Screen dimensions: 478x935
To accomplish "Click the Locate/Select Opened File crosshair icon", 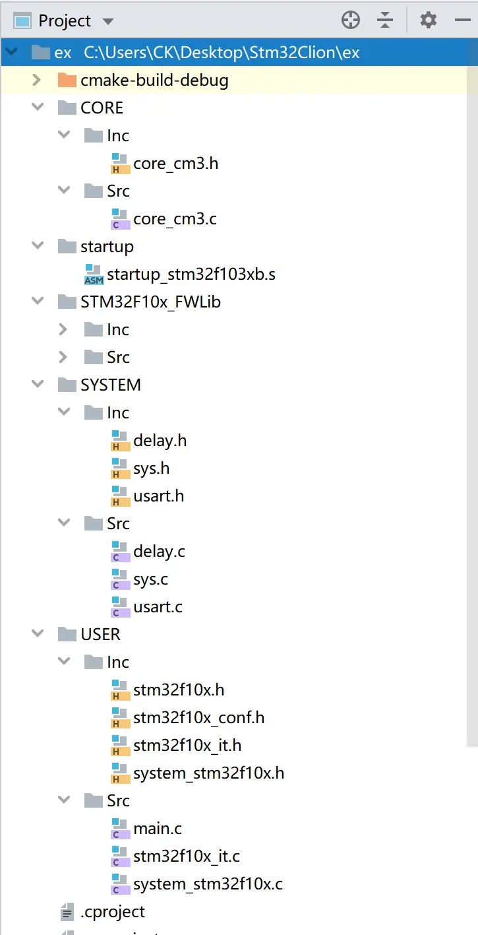I will pyautogui.click(x=351, y=20).
